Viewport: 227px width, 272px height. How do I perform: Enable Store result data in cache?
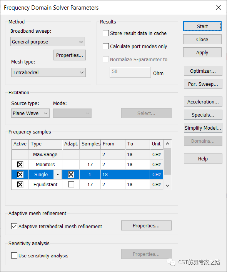[106, 33]
